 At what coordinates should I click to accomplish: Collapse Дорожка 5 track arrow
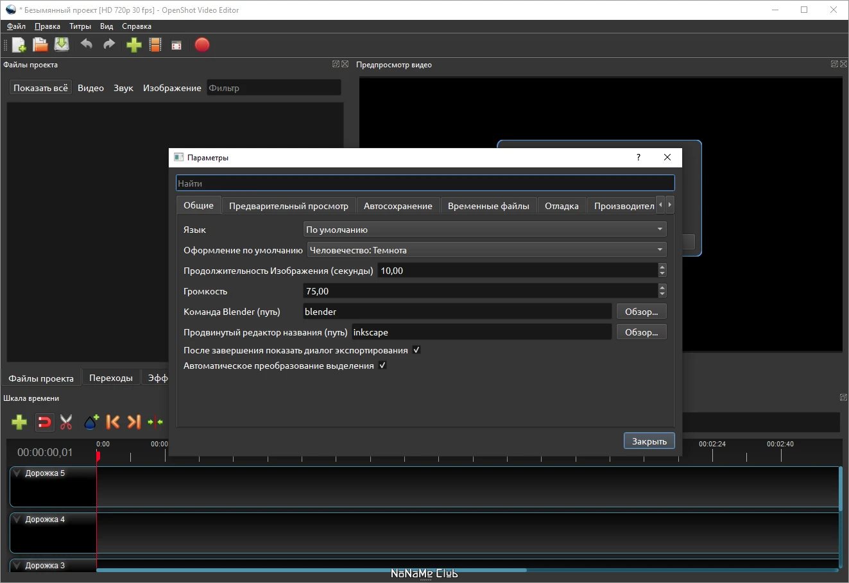point(17,473)
